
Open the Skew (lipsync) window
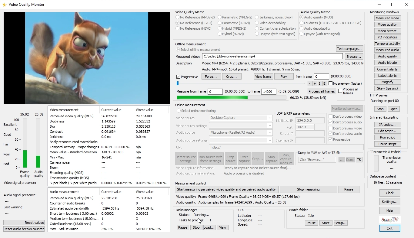(387, 88)
